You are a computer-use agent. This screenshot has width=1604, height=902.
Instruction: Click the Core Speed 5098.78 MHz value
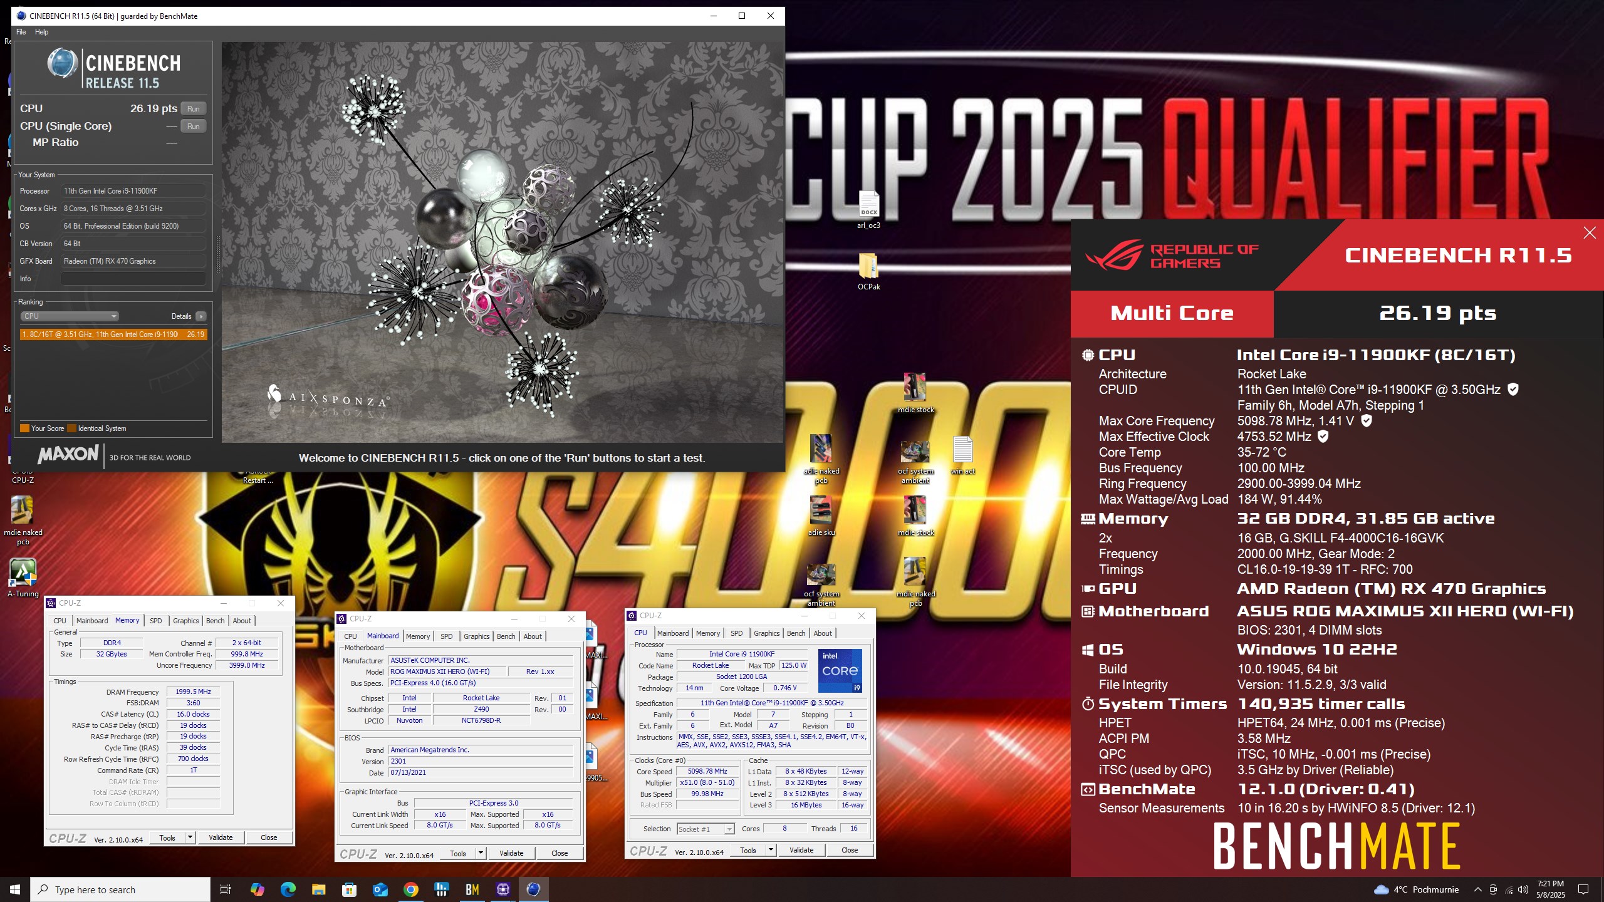click(x=707, y=771)
